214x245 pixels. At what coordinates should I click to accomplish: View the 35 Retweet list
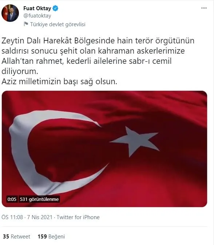pos(16,237)
